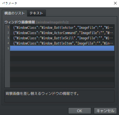The width and height of the screenshot is (119, 115).
Task: Click the キャンセル button
Action: pyautogui.click(x=105, y=111)
